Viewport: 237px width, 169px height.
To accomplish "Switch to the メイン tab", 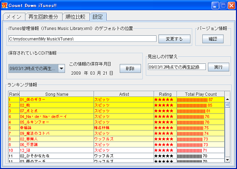I will pyautogui.click(x=14, y=17).
